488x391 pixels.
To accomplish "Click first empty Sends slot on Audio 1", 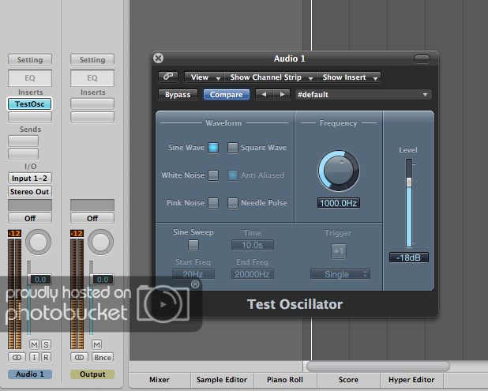I will (24, 141).
